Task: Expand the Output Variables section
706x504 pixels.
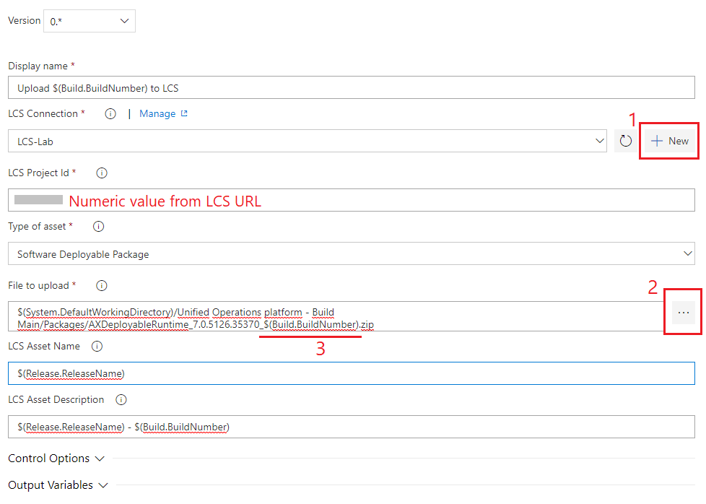Action: 58,485
